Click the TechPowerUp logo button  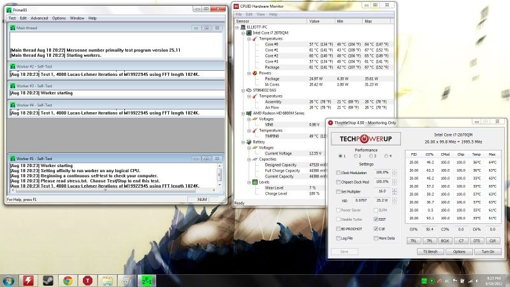365,139
